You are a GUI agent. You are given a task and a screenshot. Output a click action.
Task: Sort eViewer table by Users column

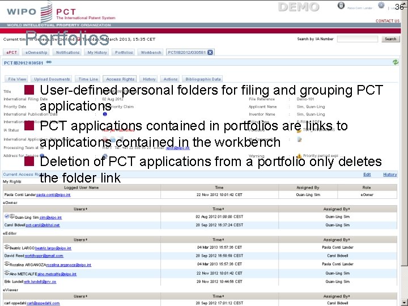[80, 296]
